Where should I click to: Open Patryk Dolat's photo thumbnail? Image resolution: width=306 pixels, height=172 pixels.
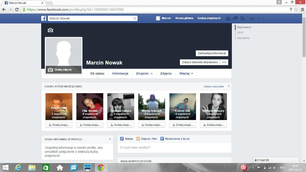(59, 106)
